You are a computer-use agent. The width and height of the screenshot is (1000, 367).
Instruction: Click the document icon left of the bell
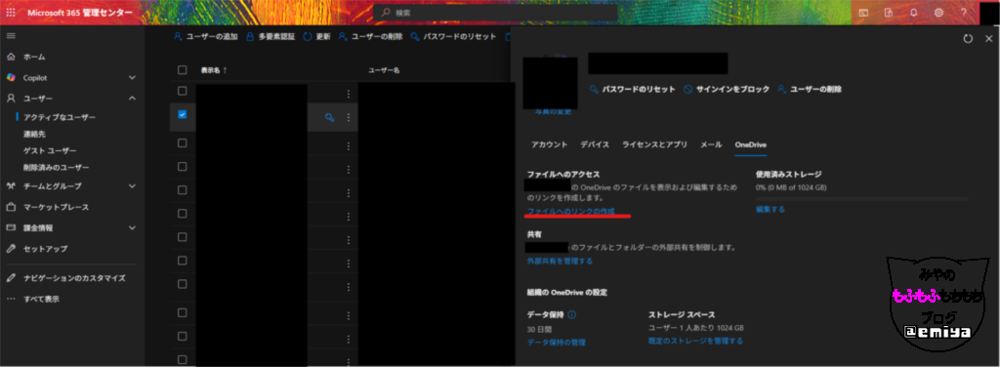[889, 12]
